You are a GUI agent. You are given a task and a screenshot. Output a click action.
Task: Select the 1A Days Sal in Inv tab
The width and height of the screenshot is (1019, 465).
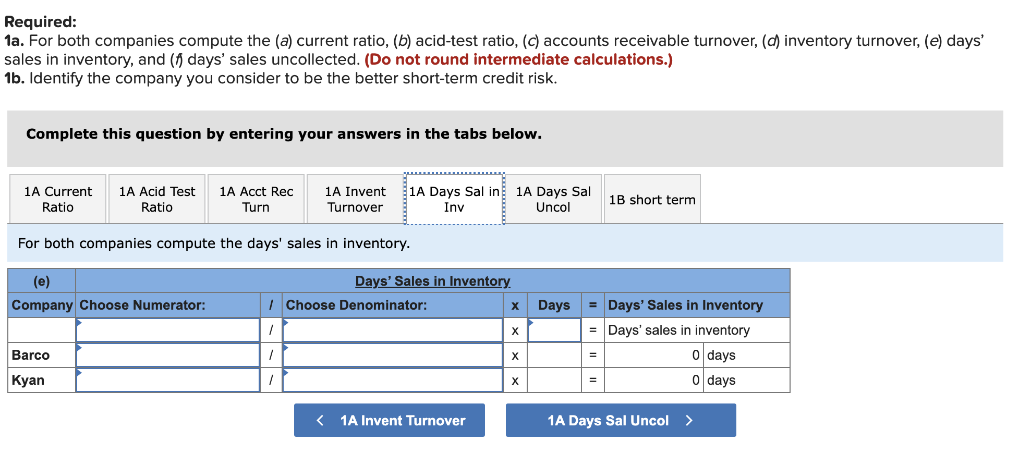[454, 199]
